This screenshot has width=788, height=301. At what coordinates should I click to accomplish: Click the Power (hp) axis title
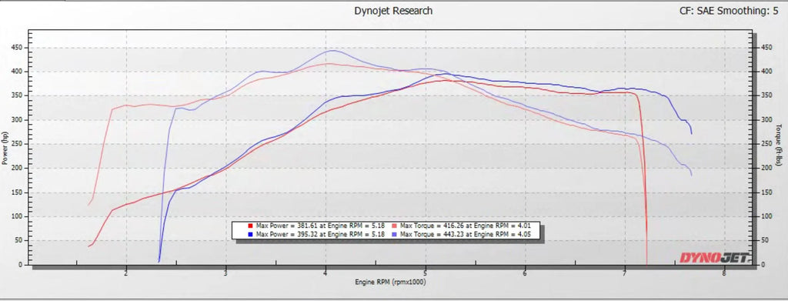(x=5, y=148)
